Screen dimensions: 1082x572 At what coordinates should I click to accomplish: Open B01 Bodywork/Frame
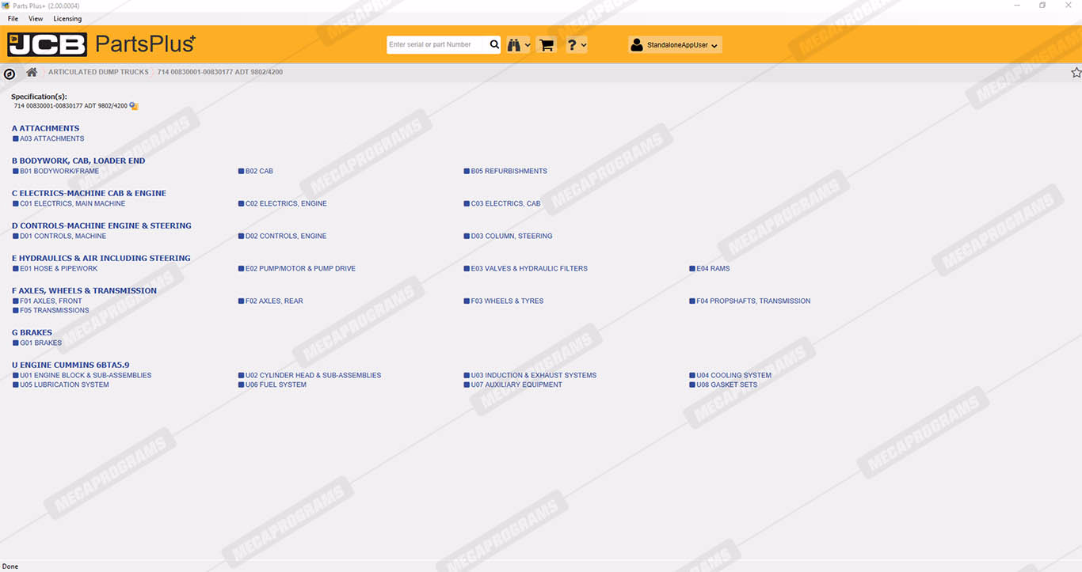click(x=55, y=171)
